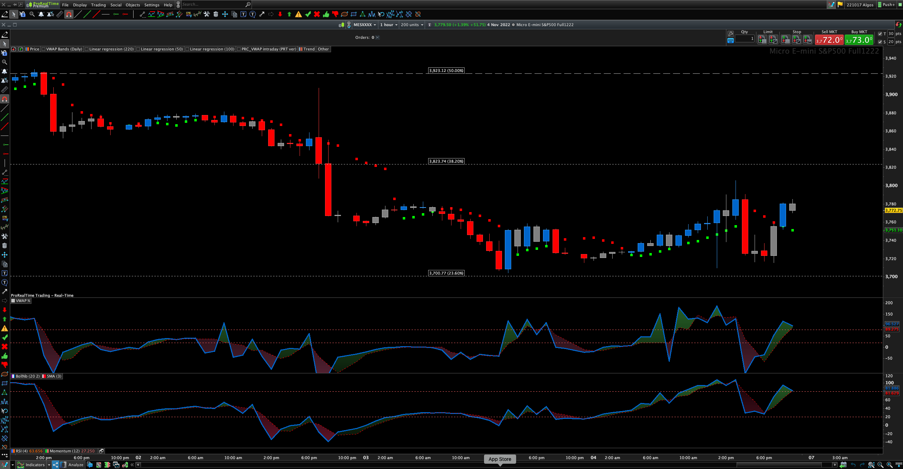Select the red down arrow marker
This screenshot has width=903, height=469.
280,14
